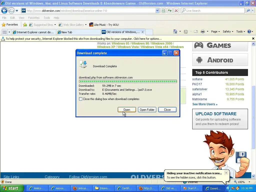Expand the Page menu dropdown
The width and height of the screenshot is (256, 192).
tap(215, 31)
